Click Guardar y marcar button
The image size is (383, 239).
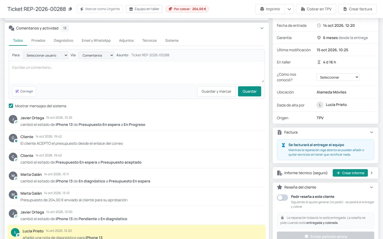tap(217, 91)
